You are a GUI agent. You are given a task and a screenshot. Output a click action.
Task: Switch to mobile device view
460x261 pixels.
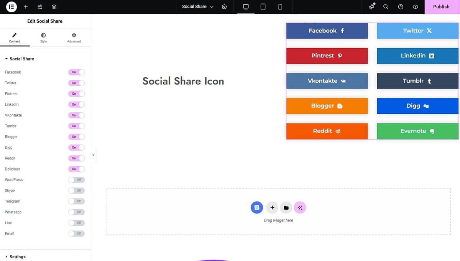pyautogui.click(x=280, y=7)
